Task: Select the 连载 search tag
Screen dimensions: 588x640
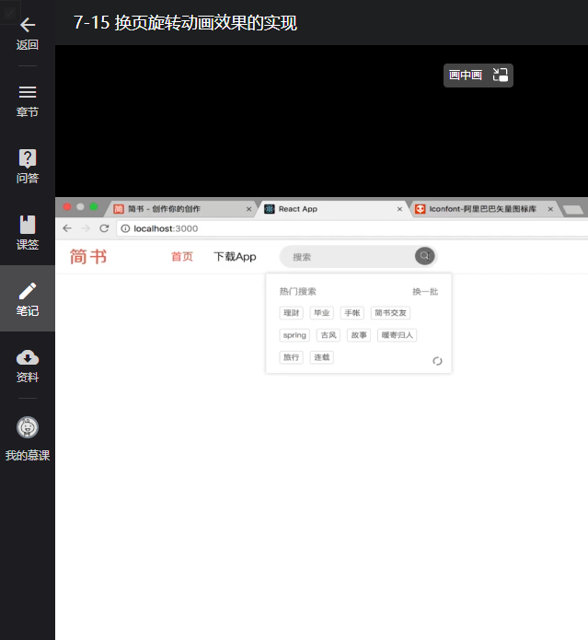Action: click(x=322, y=357)
